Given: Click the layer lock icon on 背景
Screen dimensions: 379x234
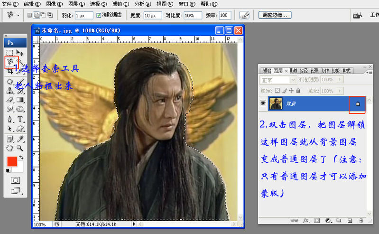Looking at the screenshot, I should pos(357,103).
